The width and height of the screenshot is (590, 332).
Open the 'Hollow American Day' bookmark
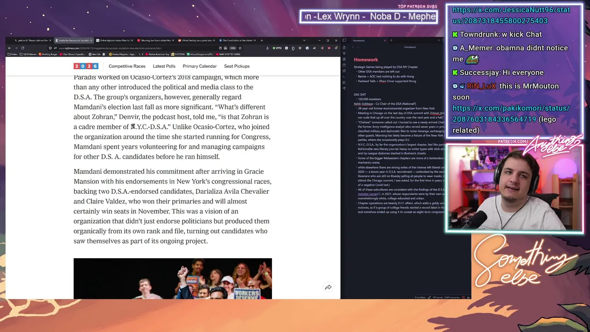click(x=158, y=54)
